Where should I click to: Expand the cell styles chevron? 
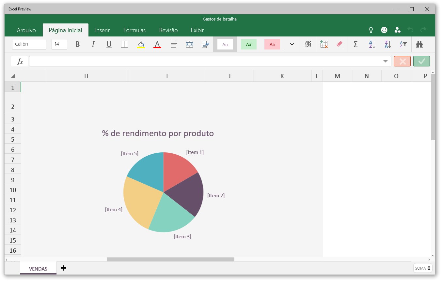(291, 44)
